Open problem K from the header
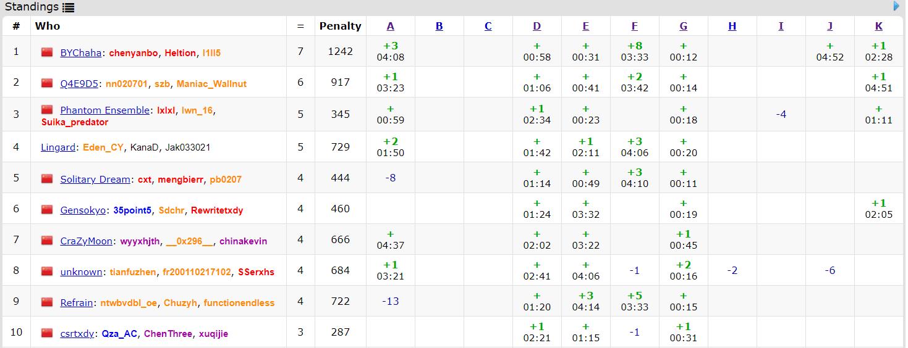Image resolution: width=908 pixels, height=348 pixels. click(878, 26)
